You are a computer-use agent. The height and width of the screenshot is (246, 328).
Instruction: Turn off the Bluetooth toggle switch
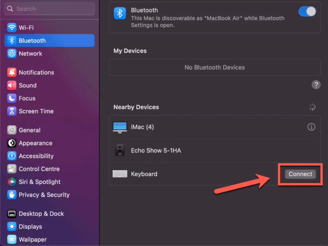coord(307,11)
